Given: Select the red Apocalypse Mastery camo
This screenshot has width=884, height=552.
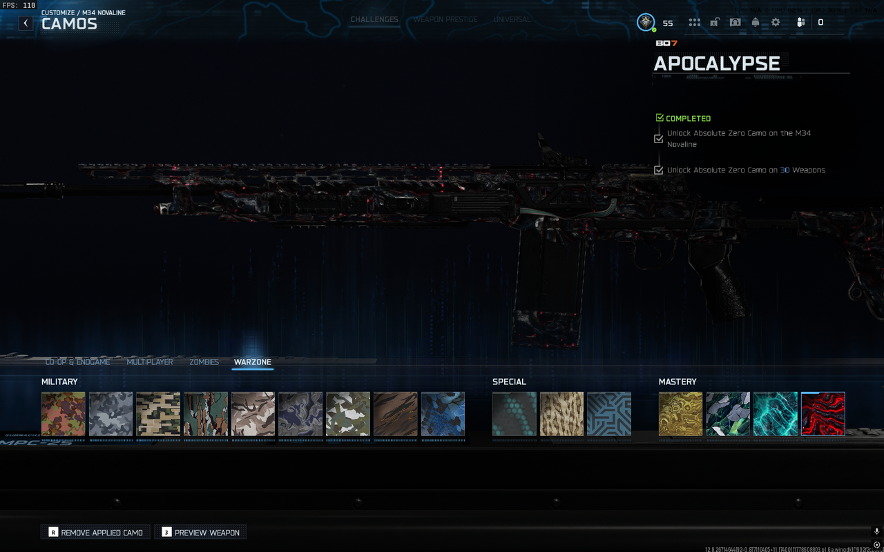Looking at the screenshot, I should [823, 414].
